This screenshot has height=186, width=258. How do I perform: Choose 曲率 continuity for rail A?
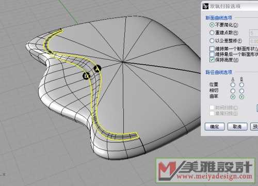[233, 97]
